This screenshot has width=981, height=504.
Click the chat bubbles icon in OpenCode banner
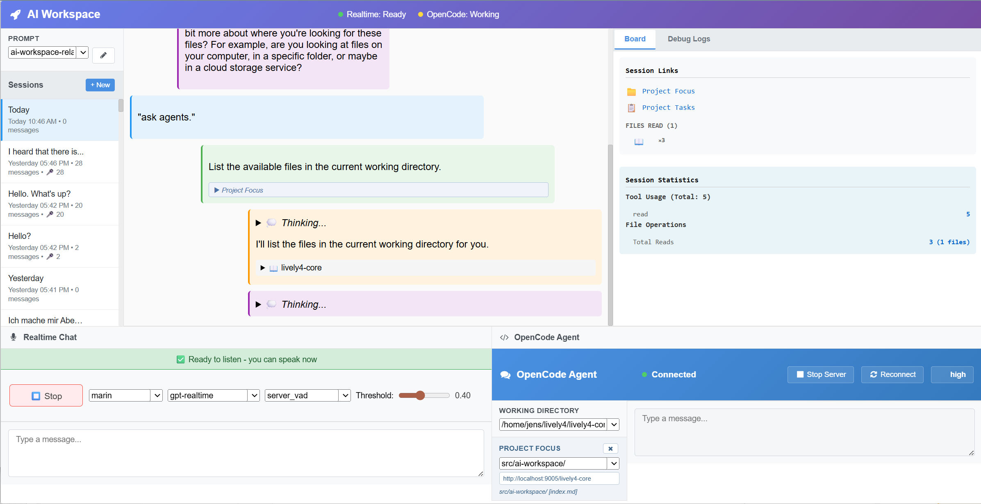(505, 375)
